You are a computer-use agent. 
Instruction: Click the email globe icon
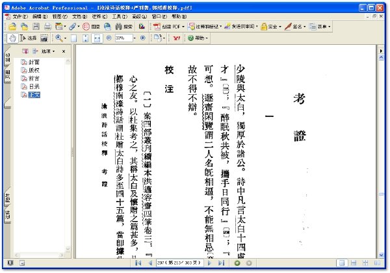pyautogui.click(x=107, y=27)
